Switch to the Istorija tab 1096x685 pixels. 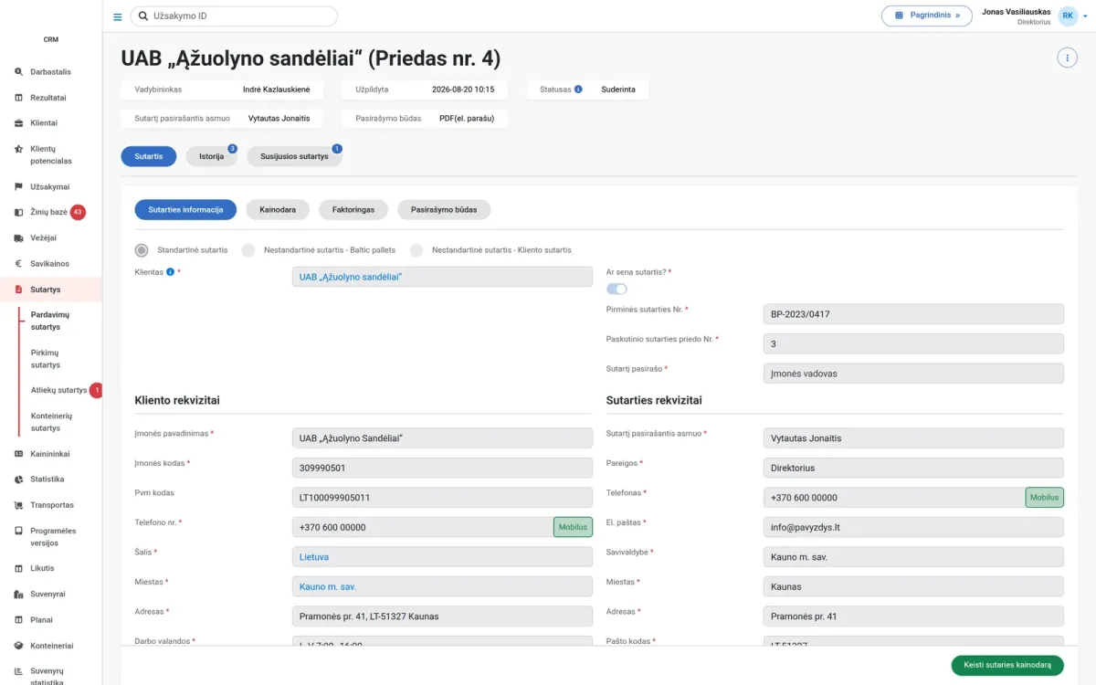211,156
